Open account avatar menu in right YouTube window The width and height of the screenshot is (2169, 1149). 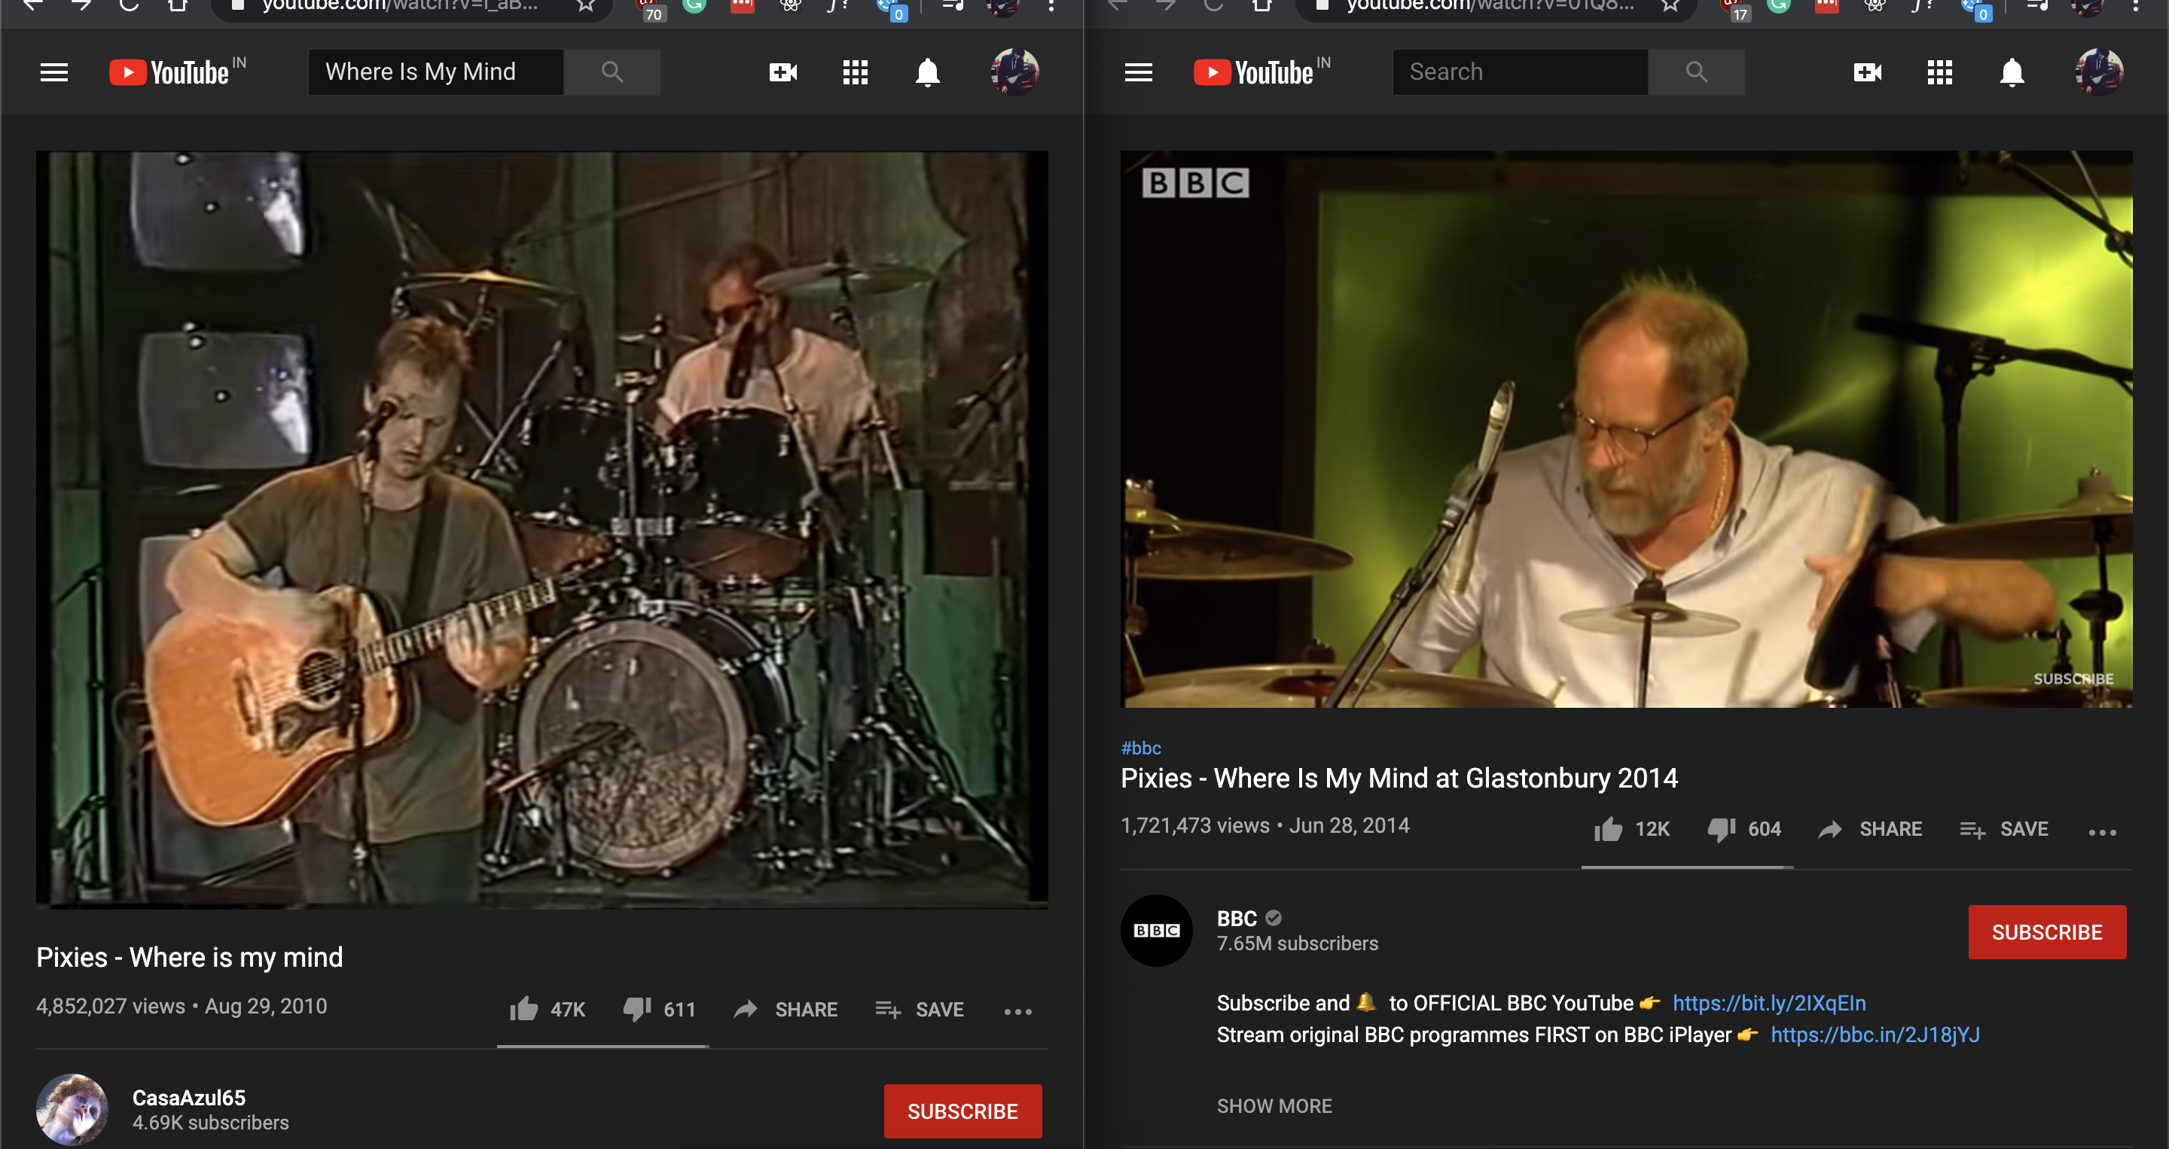click(2099, 72)
